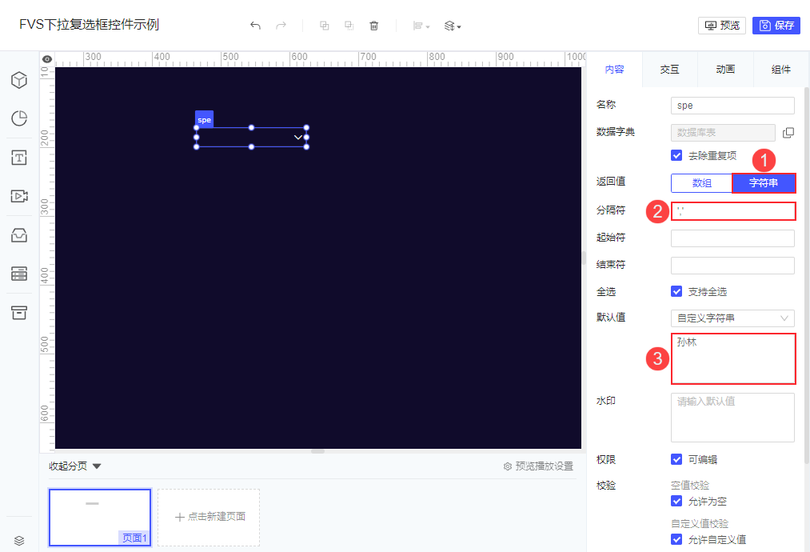
Task: Switch to the 组件 tab
Action: point(780,70)
